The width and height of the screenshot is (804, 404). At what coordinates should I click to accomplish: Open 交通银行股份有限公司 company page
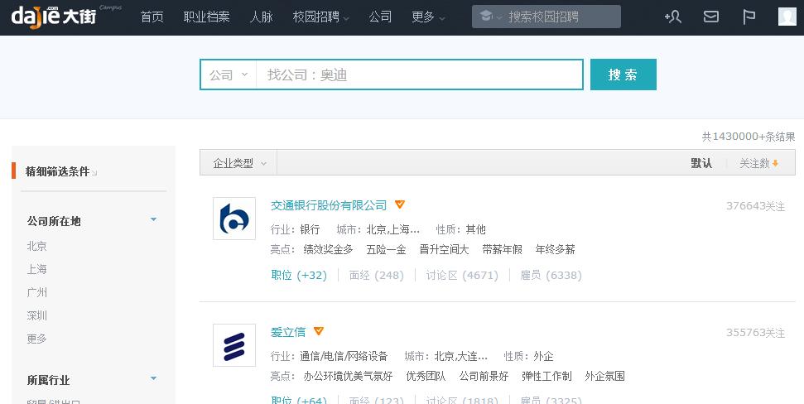tap(329, 205)
